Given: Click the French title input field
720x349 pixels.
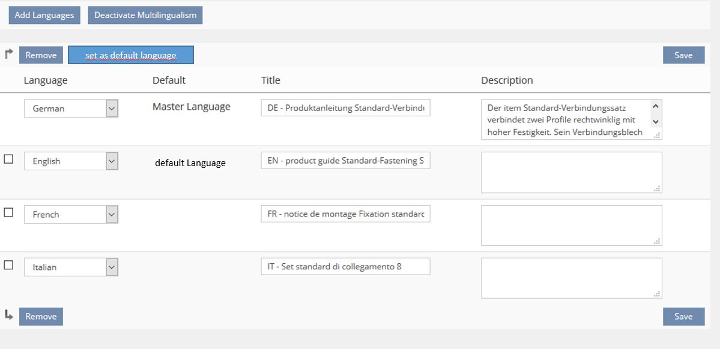Looking at the screenshot, I should (x=345, y=214).
